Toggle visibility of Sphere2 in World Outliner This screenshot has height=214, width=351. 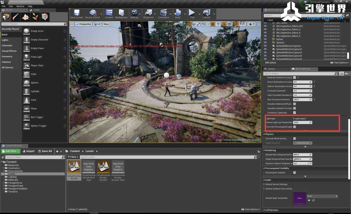click(x=265, y=43)
